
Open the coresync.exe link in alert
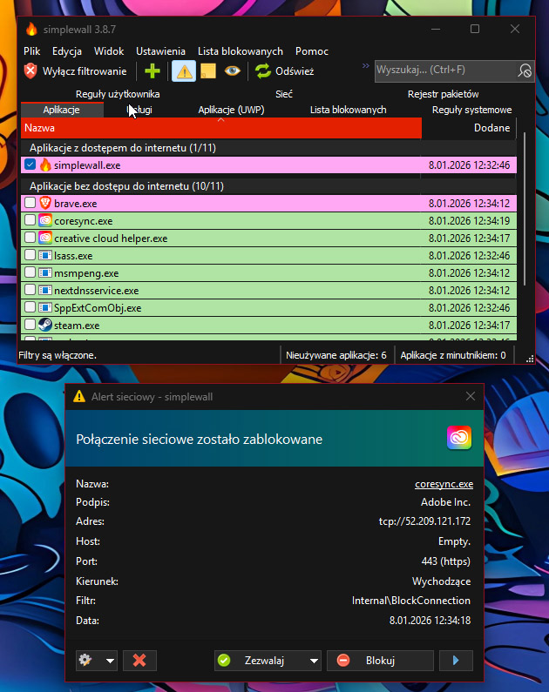(x=444, y=484)
